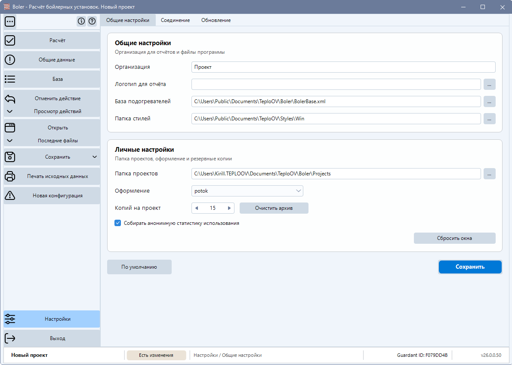Image resolution: width=512 pixels, height=365 pixels.
Task: Switch to the Обновление tab
Action: coord(216,20)
